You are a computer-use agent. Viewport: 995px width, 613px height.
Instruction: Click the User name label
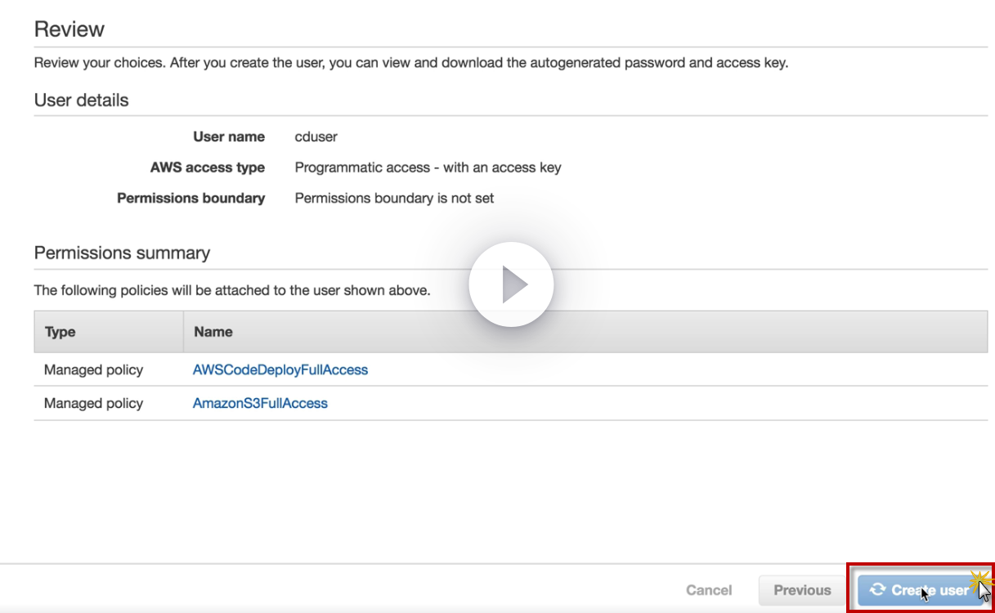[x=229, y=136]
